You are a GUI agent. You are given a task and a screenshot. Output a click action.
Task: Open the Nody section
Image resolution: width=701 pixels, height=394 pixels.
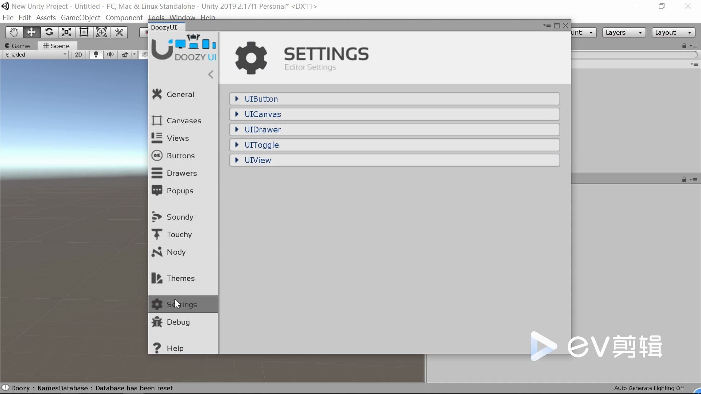pyautogui.click(x=183, y=252)
